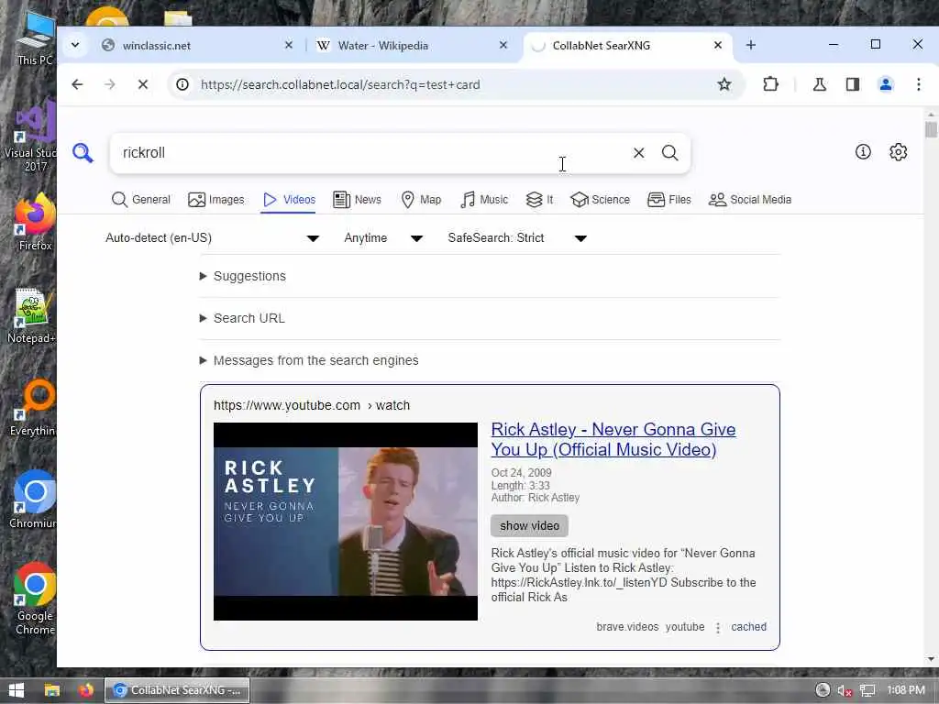939x704 pixels.
Task: Stop loading the page
Action: tap(142, 84)
